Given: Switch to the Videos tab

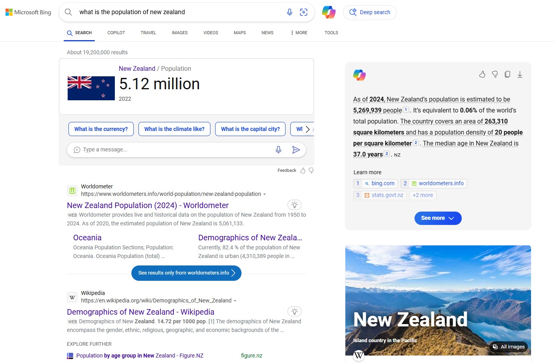Looking at the screenshot, I should click(210, 33).
